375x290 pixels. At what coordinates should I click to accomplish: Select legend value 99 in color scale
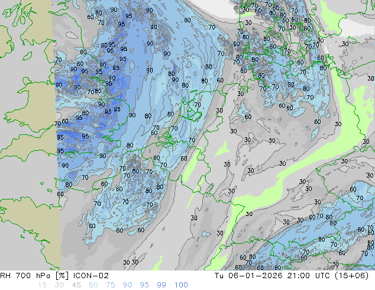coord(161,285)
